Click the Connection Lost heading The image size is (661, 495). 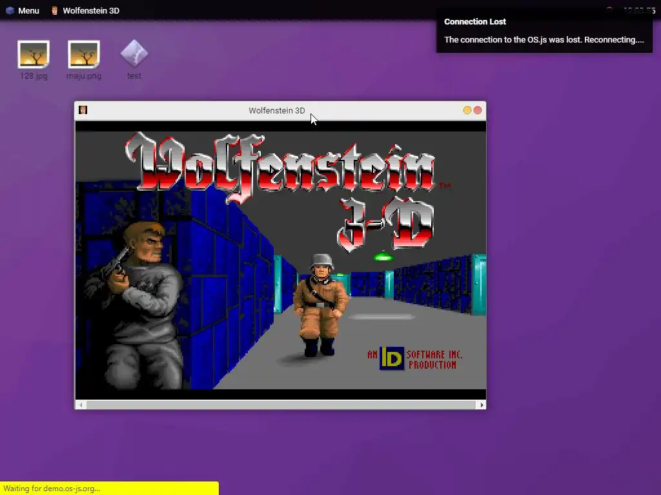(474, 21)
